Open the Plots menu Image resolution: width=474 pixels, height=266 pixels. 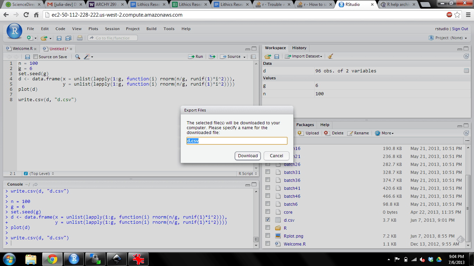pos(93,29)
